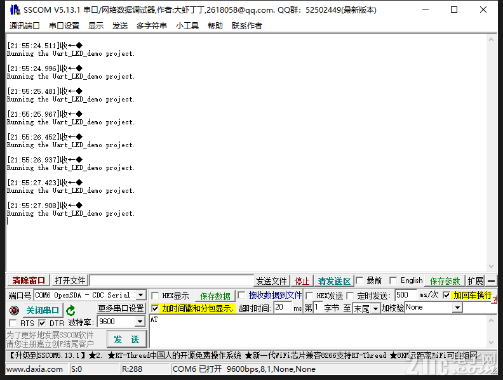Viewport: 503px width, 380px height.
Task: Click the S:0 sent counter
Action: [76, 369]
